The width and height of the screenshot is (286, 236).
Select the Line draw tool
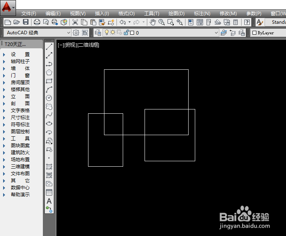[x=49, y=47]
